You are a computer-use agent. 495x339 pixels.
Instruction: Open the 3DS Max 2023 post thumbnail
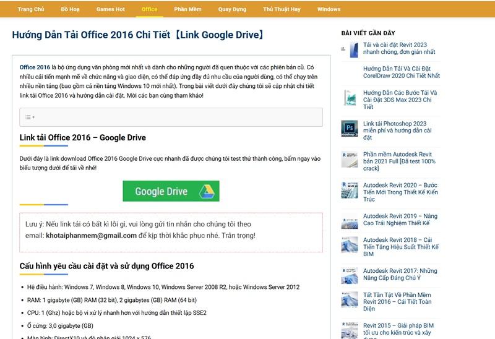[350, 97]
